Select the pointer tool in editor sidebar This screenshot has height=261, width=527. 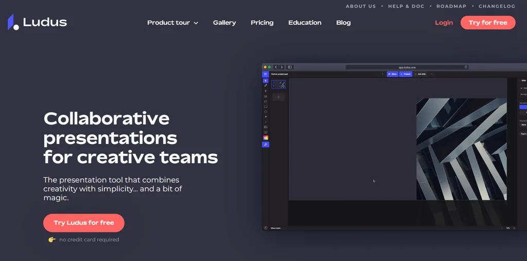[266, 81]
